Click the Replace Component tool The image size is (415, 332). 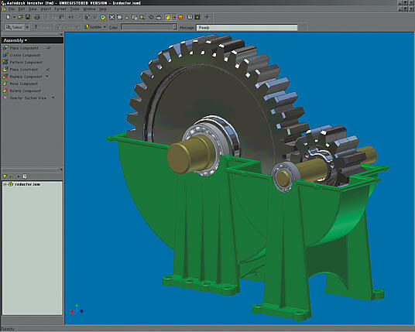coord(22,77)
